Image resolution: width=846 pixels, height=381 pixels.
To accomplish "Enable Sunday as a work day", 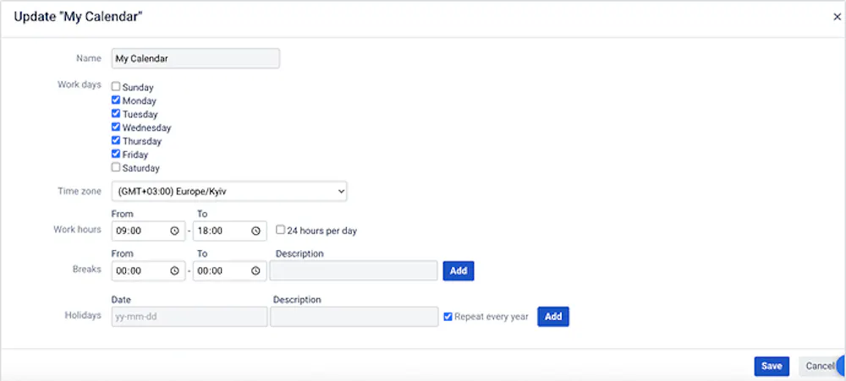I will [x=117, y=87].
